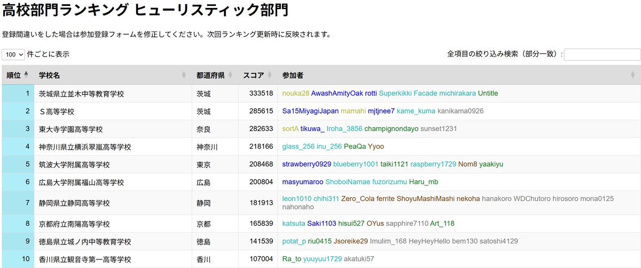Click score value 107004

(261, 259)
